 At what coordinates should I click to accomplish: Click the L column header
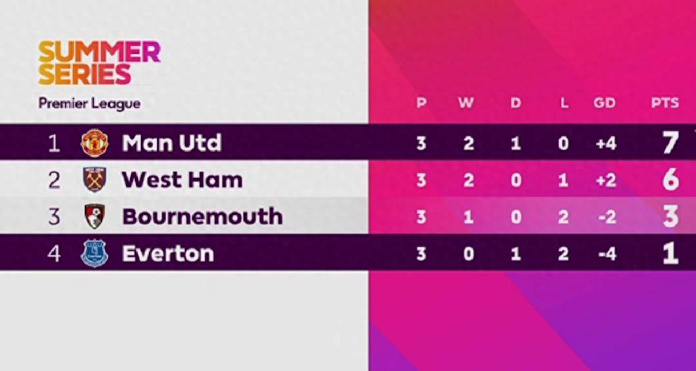click(564, 103)
